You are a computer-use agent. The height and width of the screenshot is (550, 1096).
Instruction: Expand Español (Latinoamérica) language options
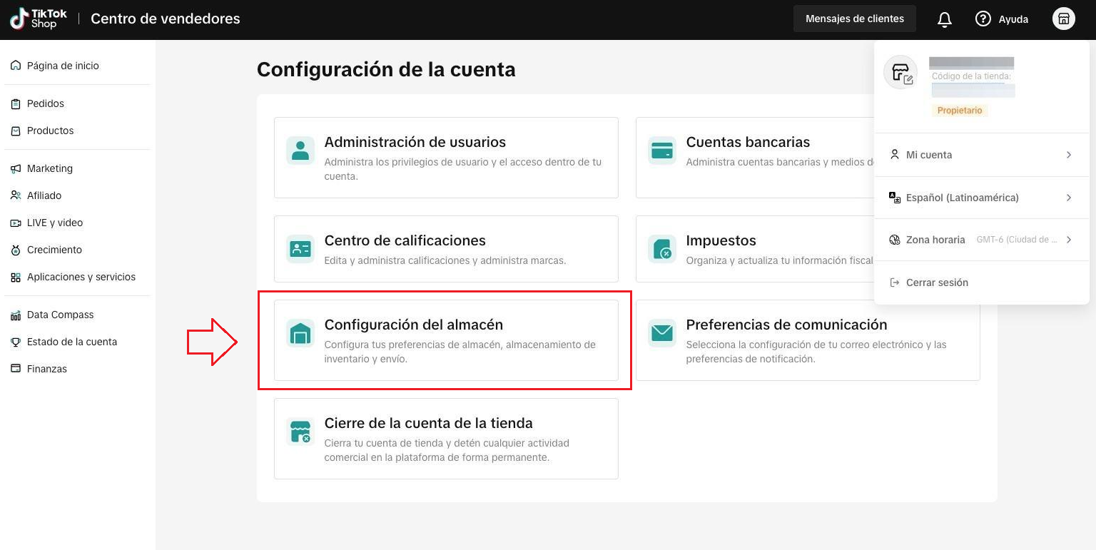click(x=981, y=198)
